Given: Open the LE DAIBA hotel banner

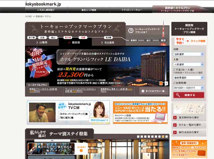Looking at the screenshot, I should [97, 66].
